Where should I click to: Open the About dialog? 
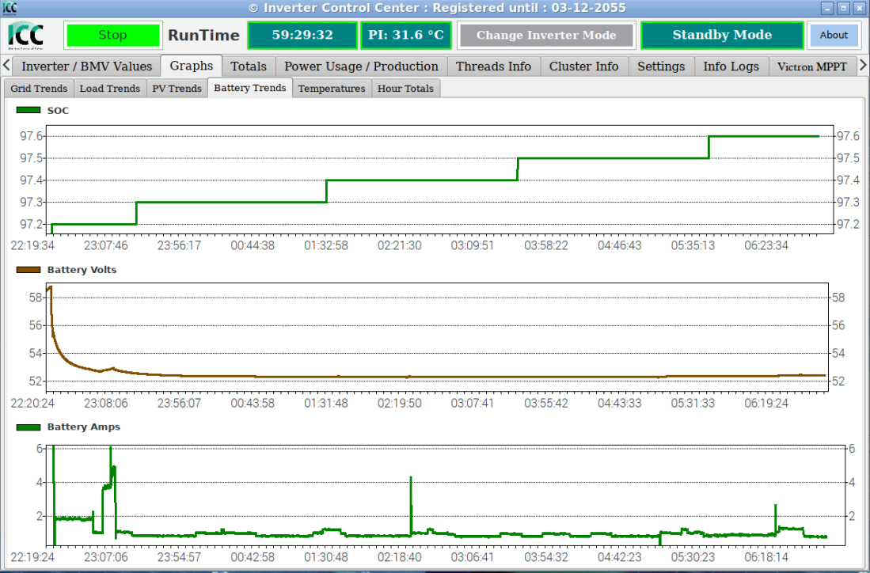[x=834, y=35]
